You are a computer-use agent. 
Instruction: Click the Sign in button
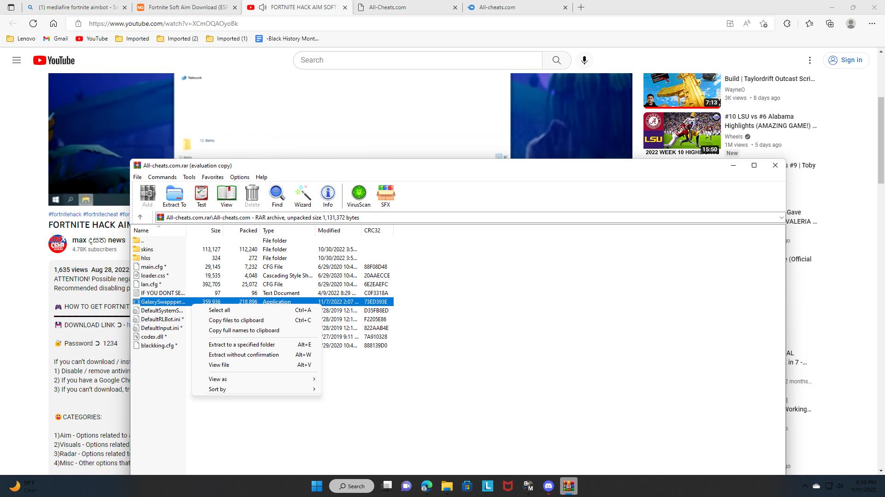[846, 60]
